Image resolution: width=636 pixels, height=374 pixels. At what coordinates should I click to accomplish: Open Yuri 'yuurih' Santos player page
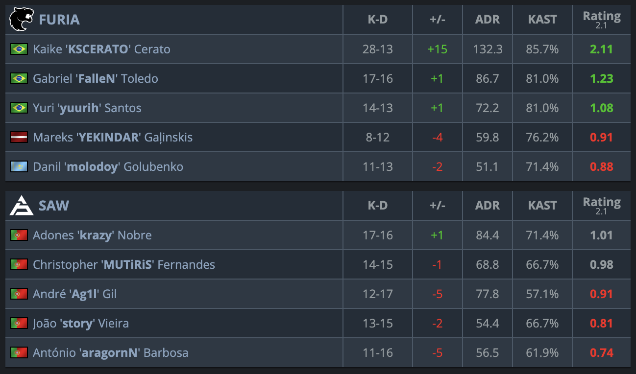click(87, 108)
